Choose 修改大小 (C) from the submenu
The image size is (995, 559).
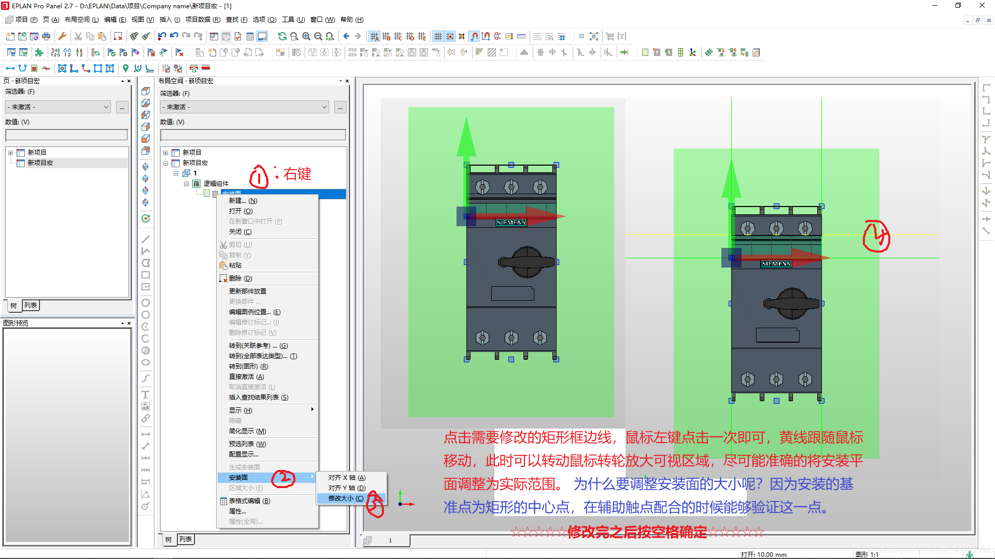coord(346,498)
